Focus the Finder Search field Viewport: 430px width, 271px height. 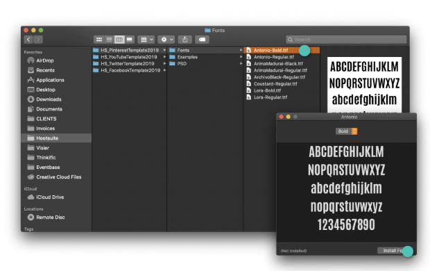click(346, 40)
